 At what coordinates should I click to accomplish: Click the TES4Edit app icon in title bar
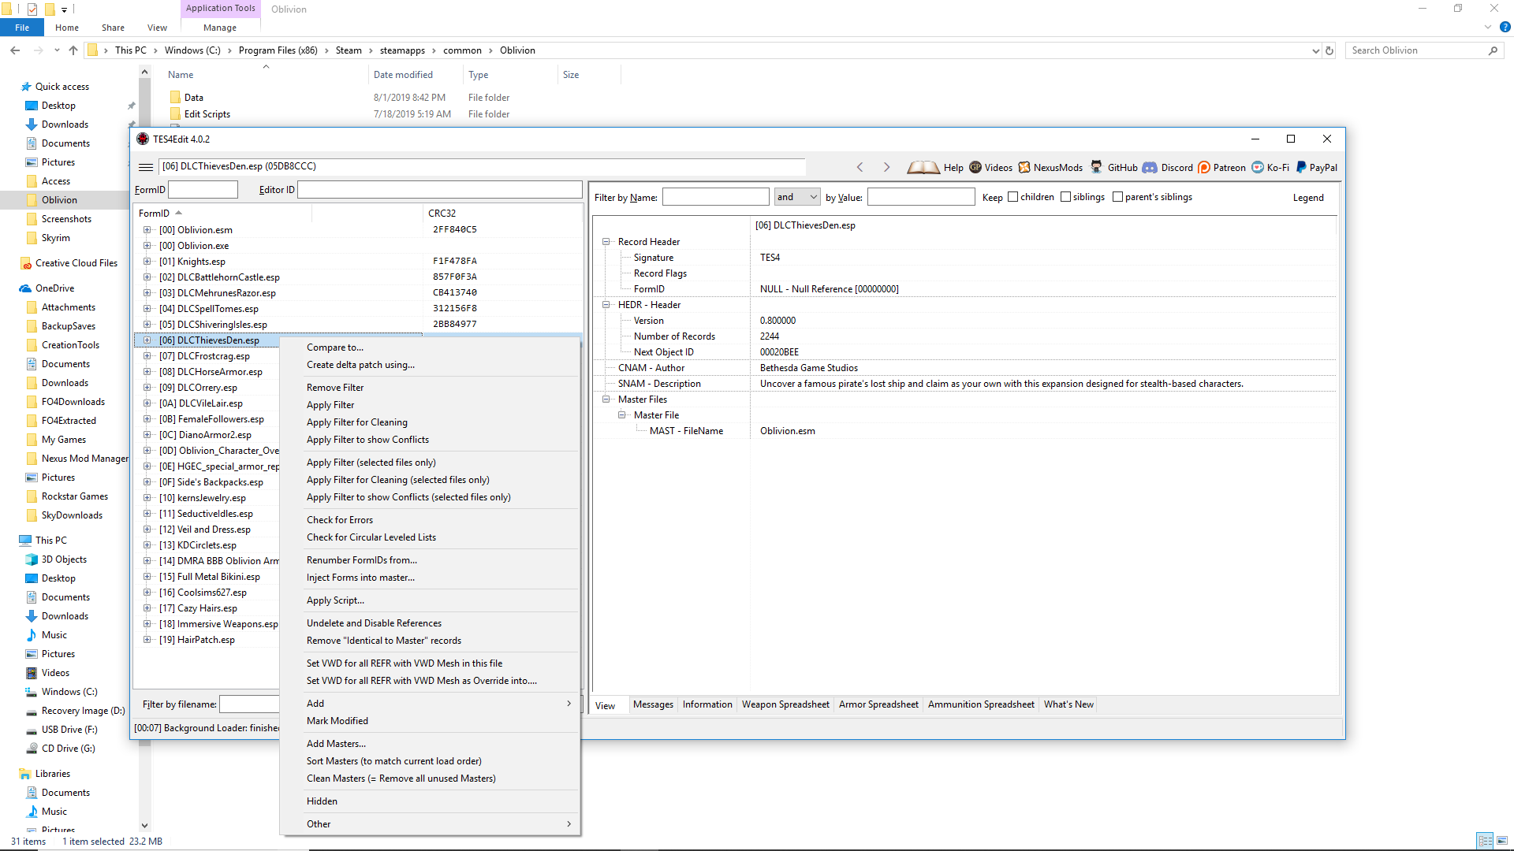(143, 139)
